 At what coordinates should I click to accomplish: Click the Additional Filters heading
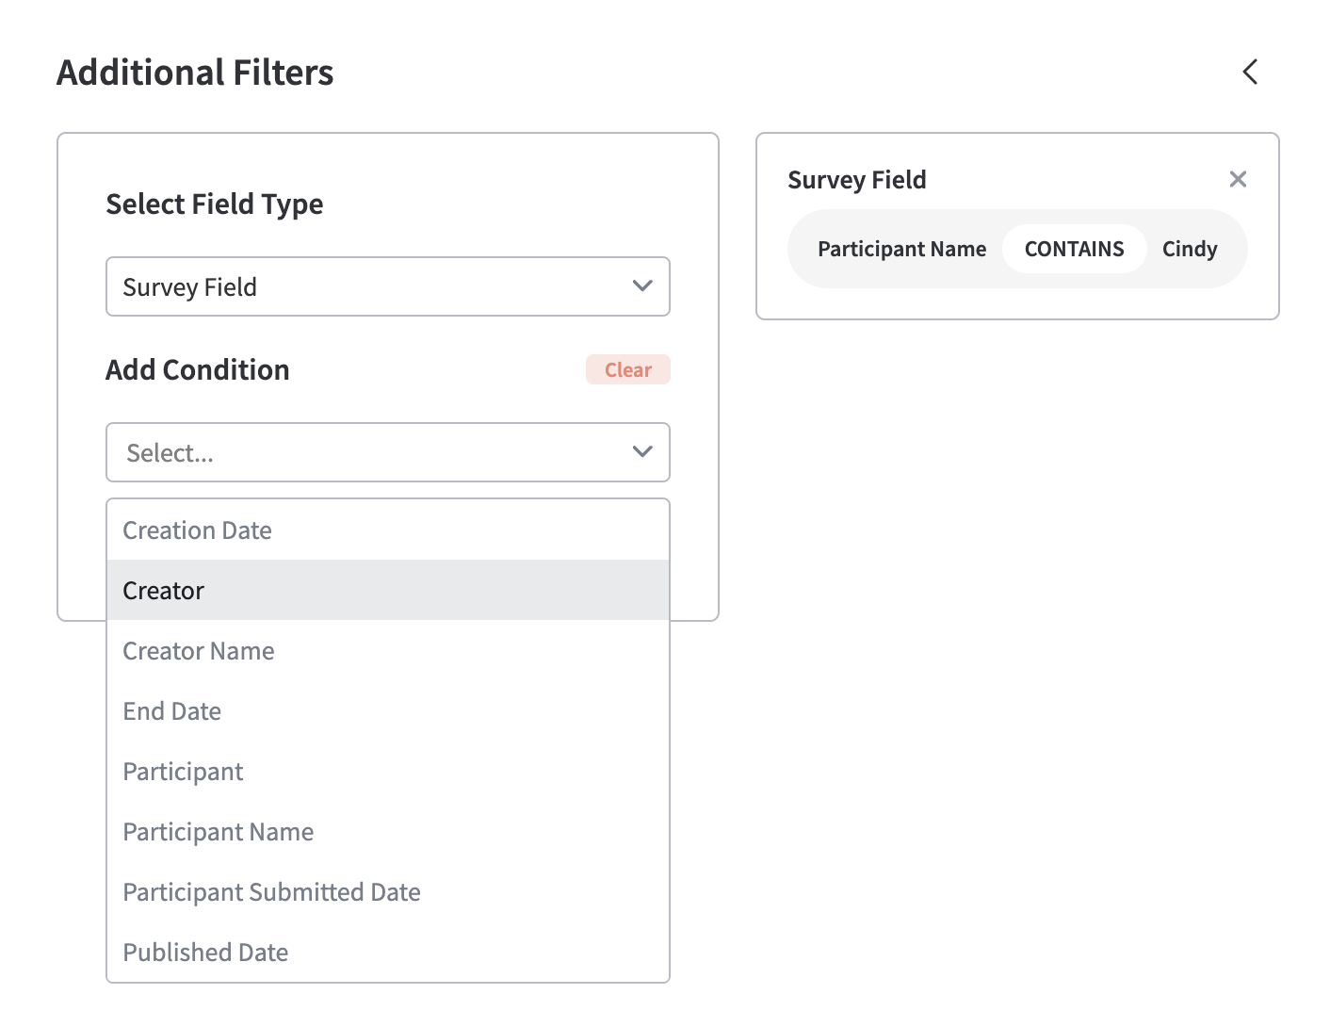point(195,73)
